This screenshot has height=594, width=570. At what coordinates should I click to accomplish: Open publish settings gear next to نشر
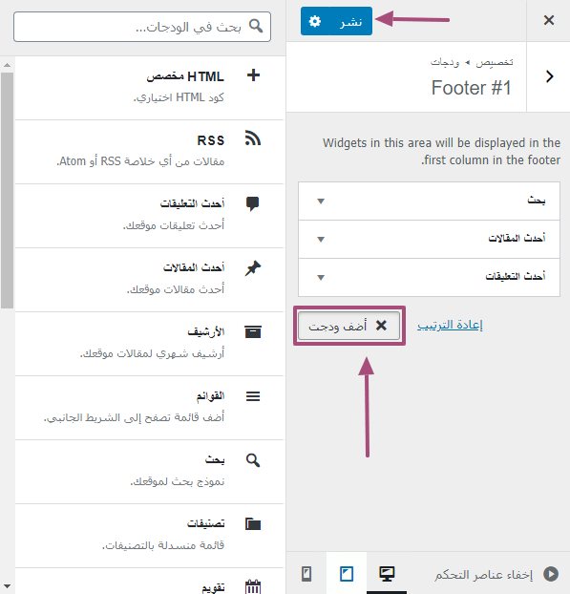coord(315,21)
